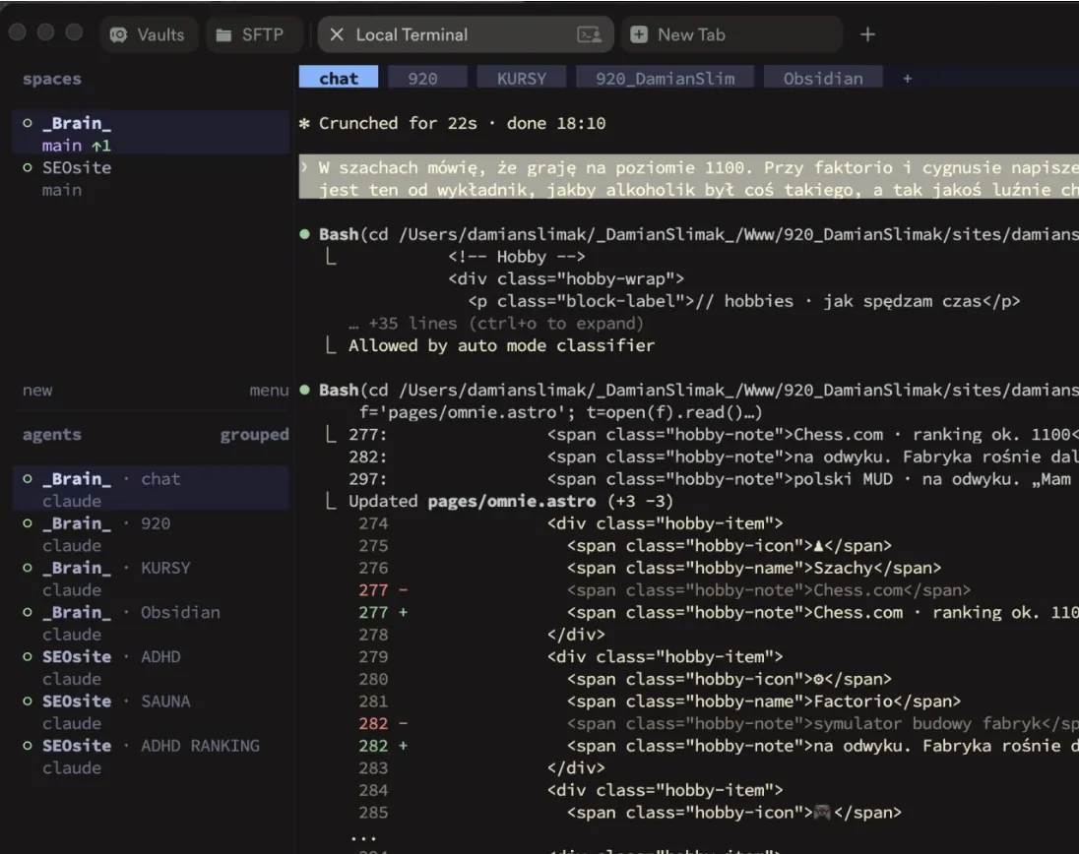This screenshot has height=854, width=1079.
Task: Select the chat session tab
Action: (x=339, y=78)
